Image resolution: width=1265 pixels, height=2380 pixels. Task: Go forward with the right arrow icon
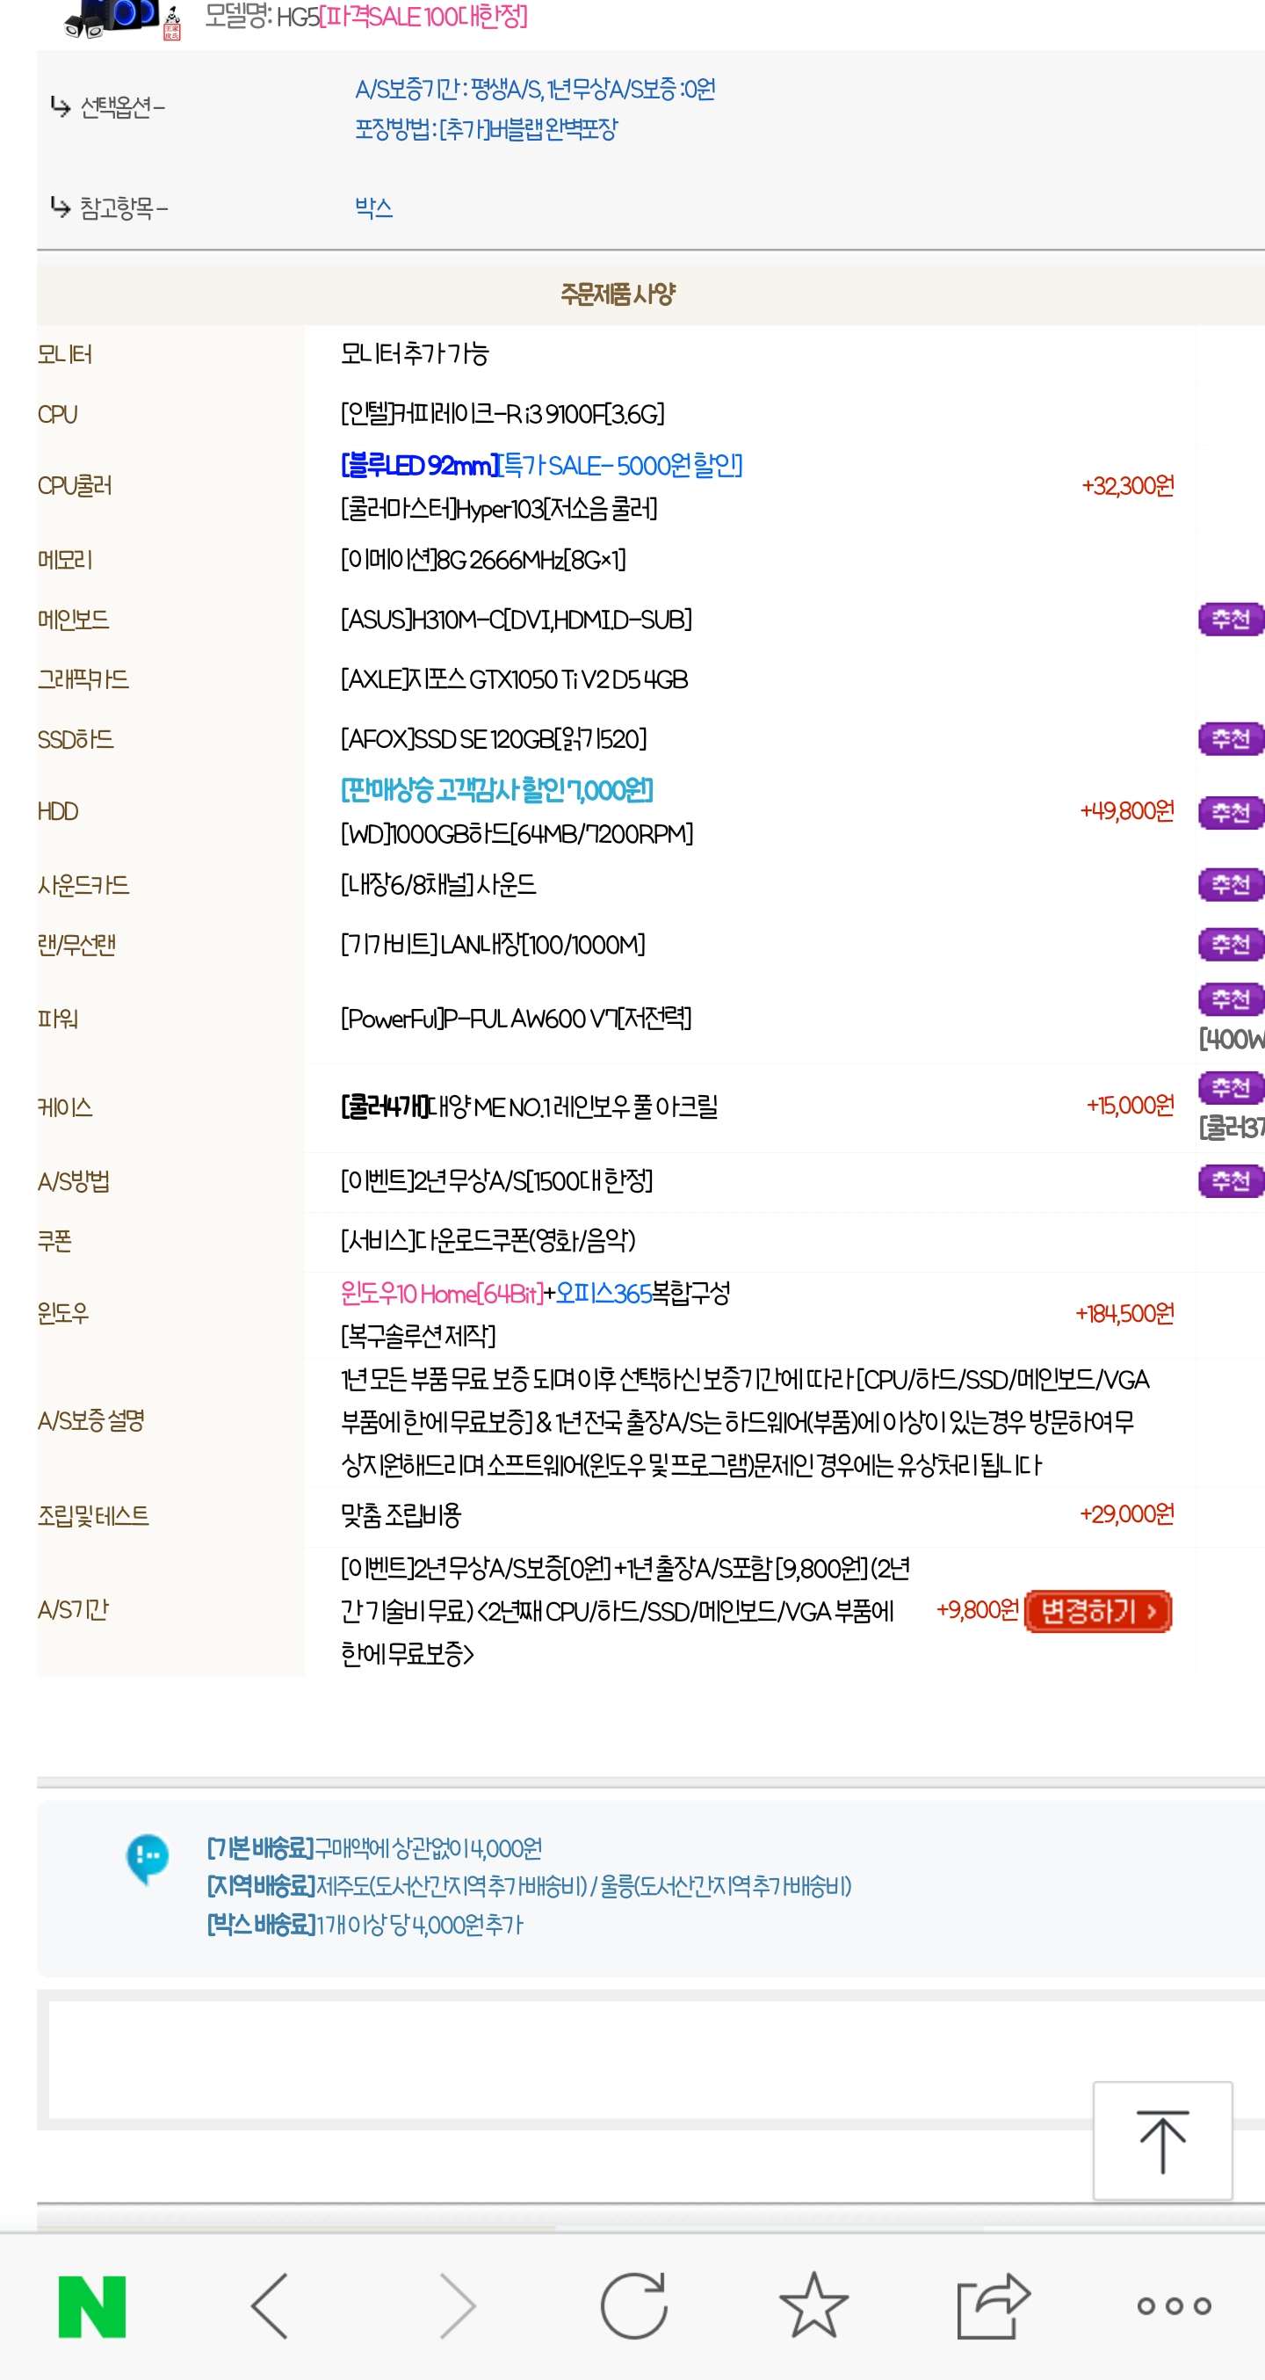coord(457,2306)
